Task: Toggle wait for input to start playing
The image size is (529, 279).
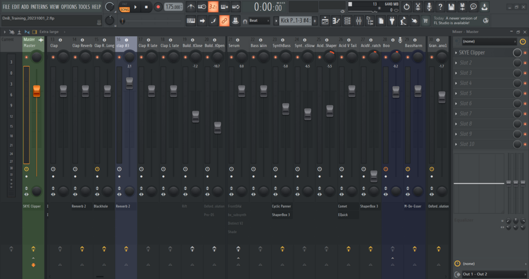Action: click(x=202, y=6)
